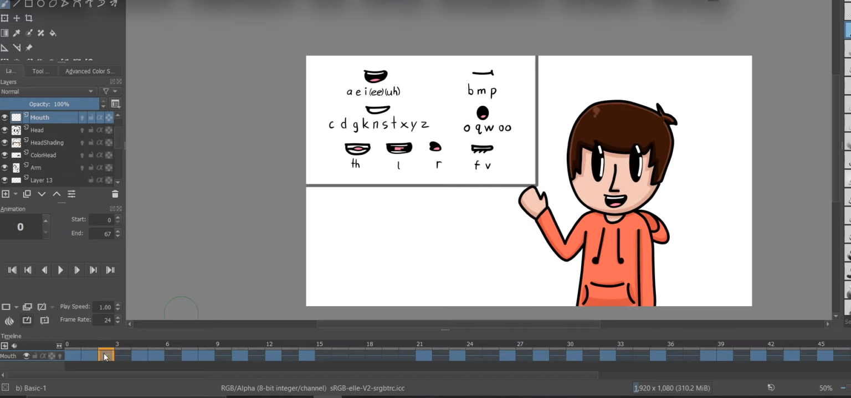Switch to the Tool Options tab
Screen dimensions: 851x398
tap(40, 71)
